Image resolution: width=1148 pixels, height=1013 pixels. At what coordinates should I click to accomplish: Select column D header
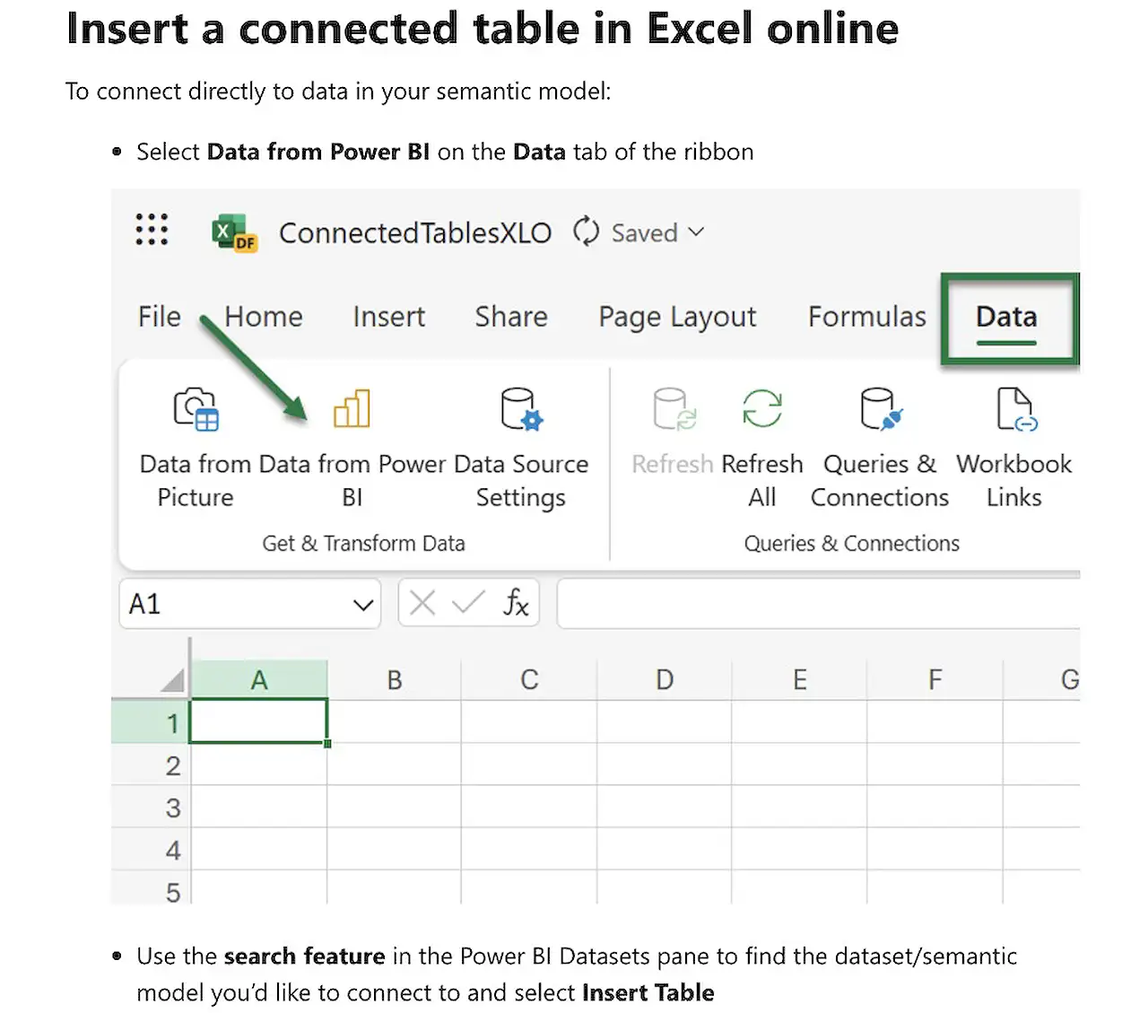pyautogui.click(x=665, y=680)
